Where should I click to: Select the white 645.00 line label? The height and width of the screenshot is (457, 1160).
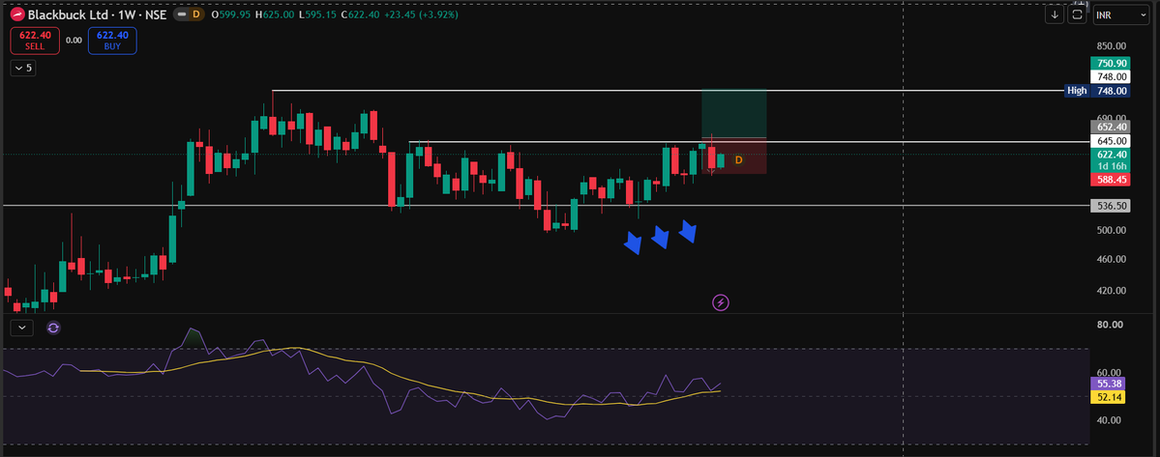point(1112,141)
